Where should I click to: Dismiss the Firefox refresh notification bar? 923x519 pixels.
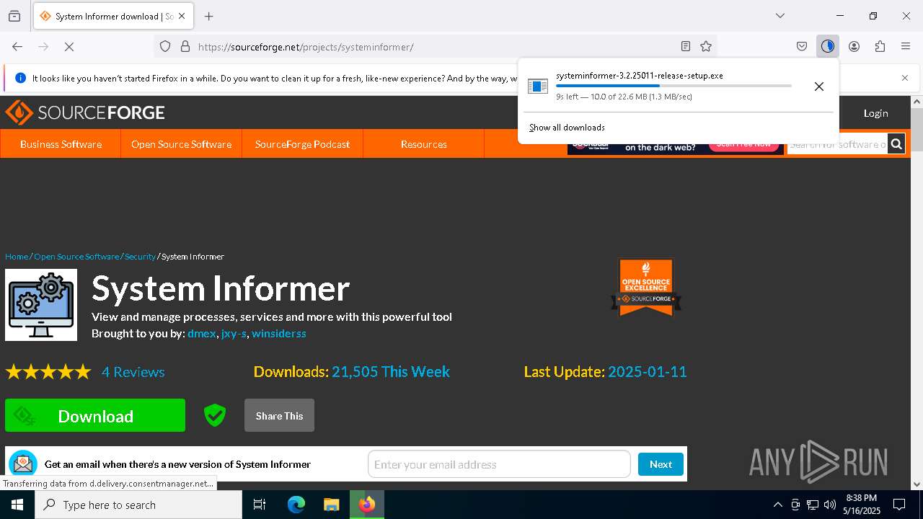click(905, 78)
